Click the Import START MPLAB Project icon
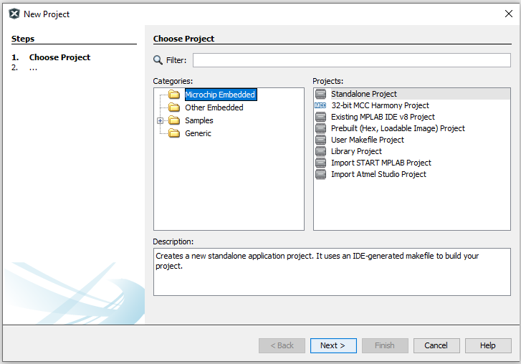Screen dimensions: 521x364 pos(320,163)
